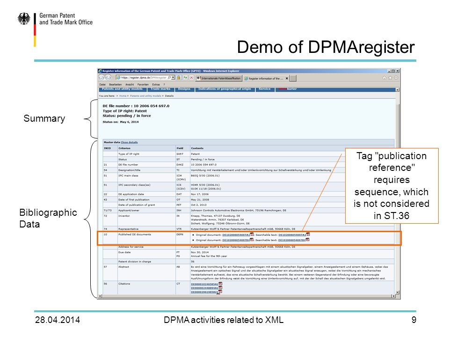
Task: Click the green refresh arrows icon
Action: tap(185, 77)
